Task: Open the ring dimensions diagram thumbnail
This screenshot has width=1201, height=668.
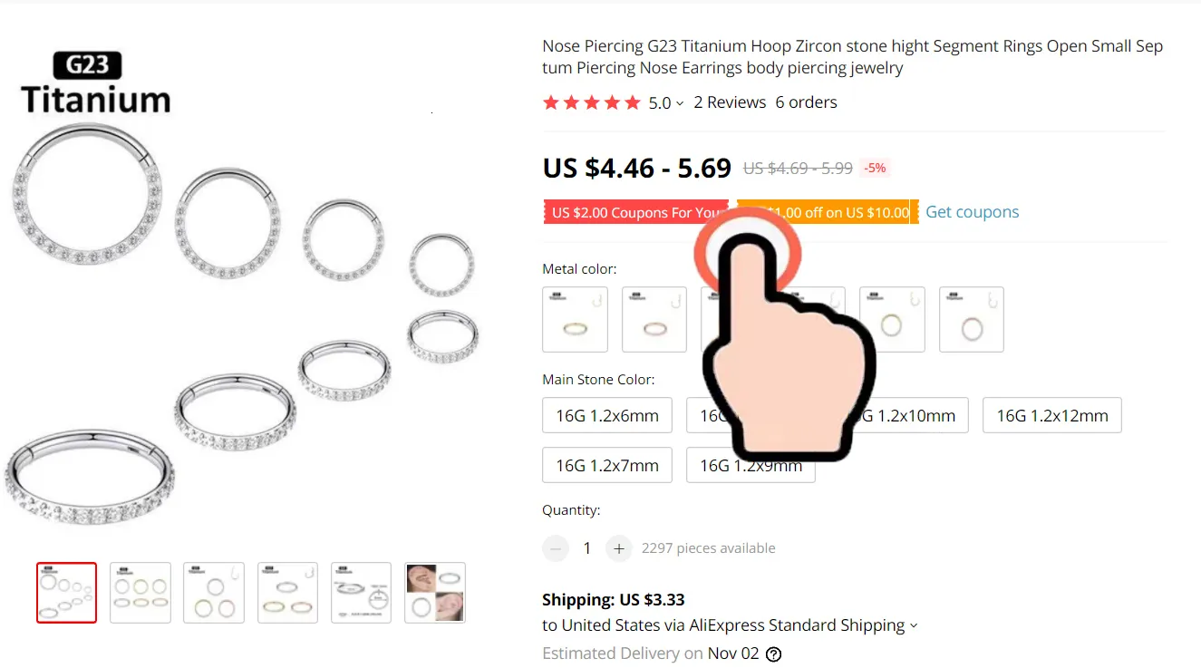Action: coord(361,593)
